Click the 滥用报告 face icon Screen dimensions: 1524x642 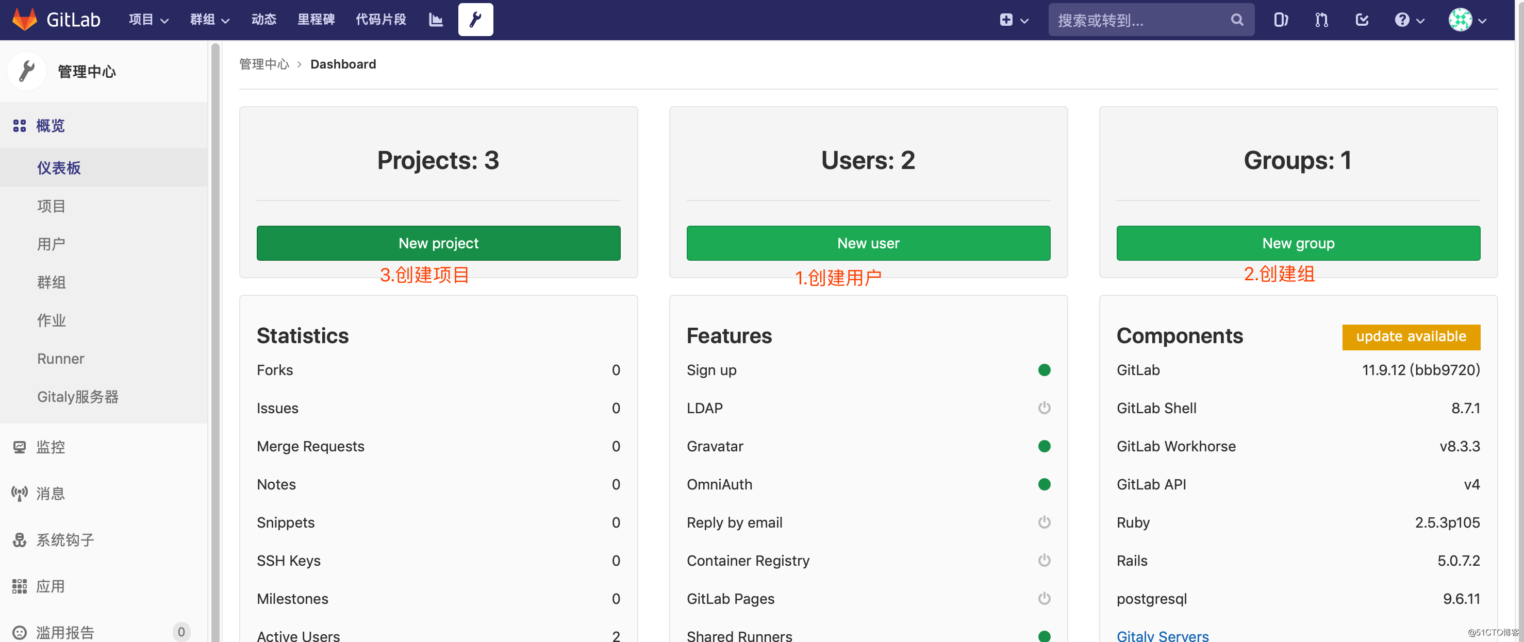click(x=20, y=633)
